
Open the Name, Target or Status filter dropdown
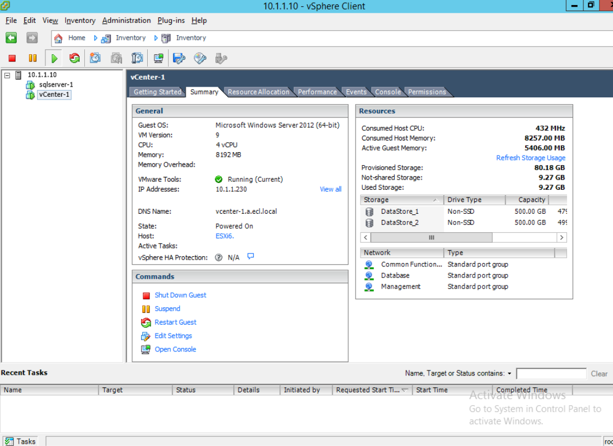click(509, 374)
